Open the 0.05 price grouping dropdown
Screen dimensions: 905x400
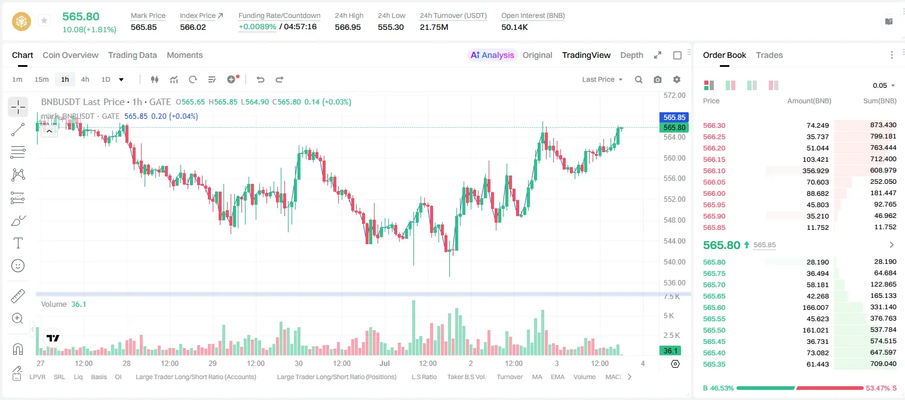pos(884,85)
